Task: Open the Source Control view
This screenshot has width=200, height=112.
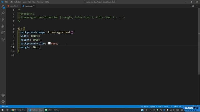Action: click(3, 20)
